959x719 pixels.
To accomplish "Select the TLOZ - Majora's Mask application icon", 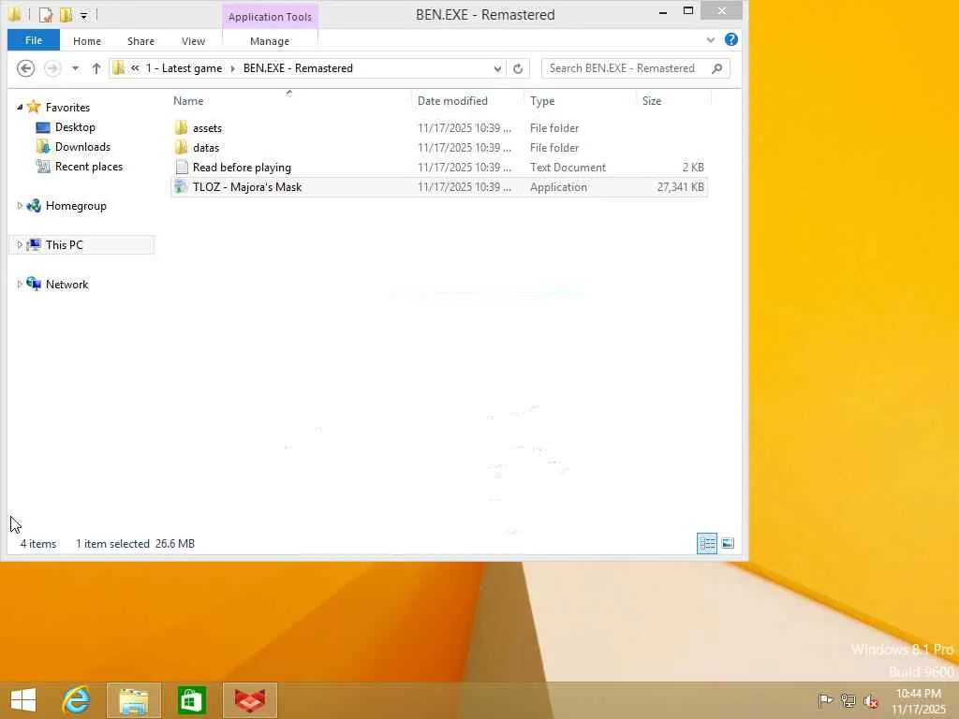I will [x=181, y=186].
